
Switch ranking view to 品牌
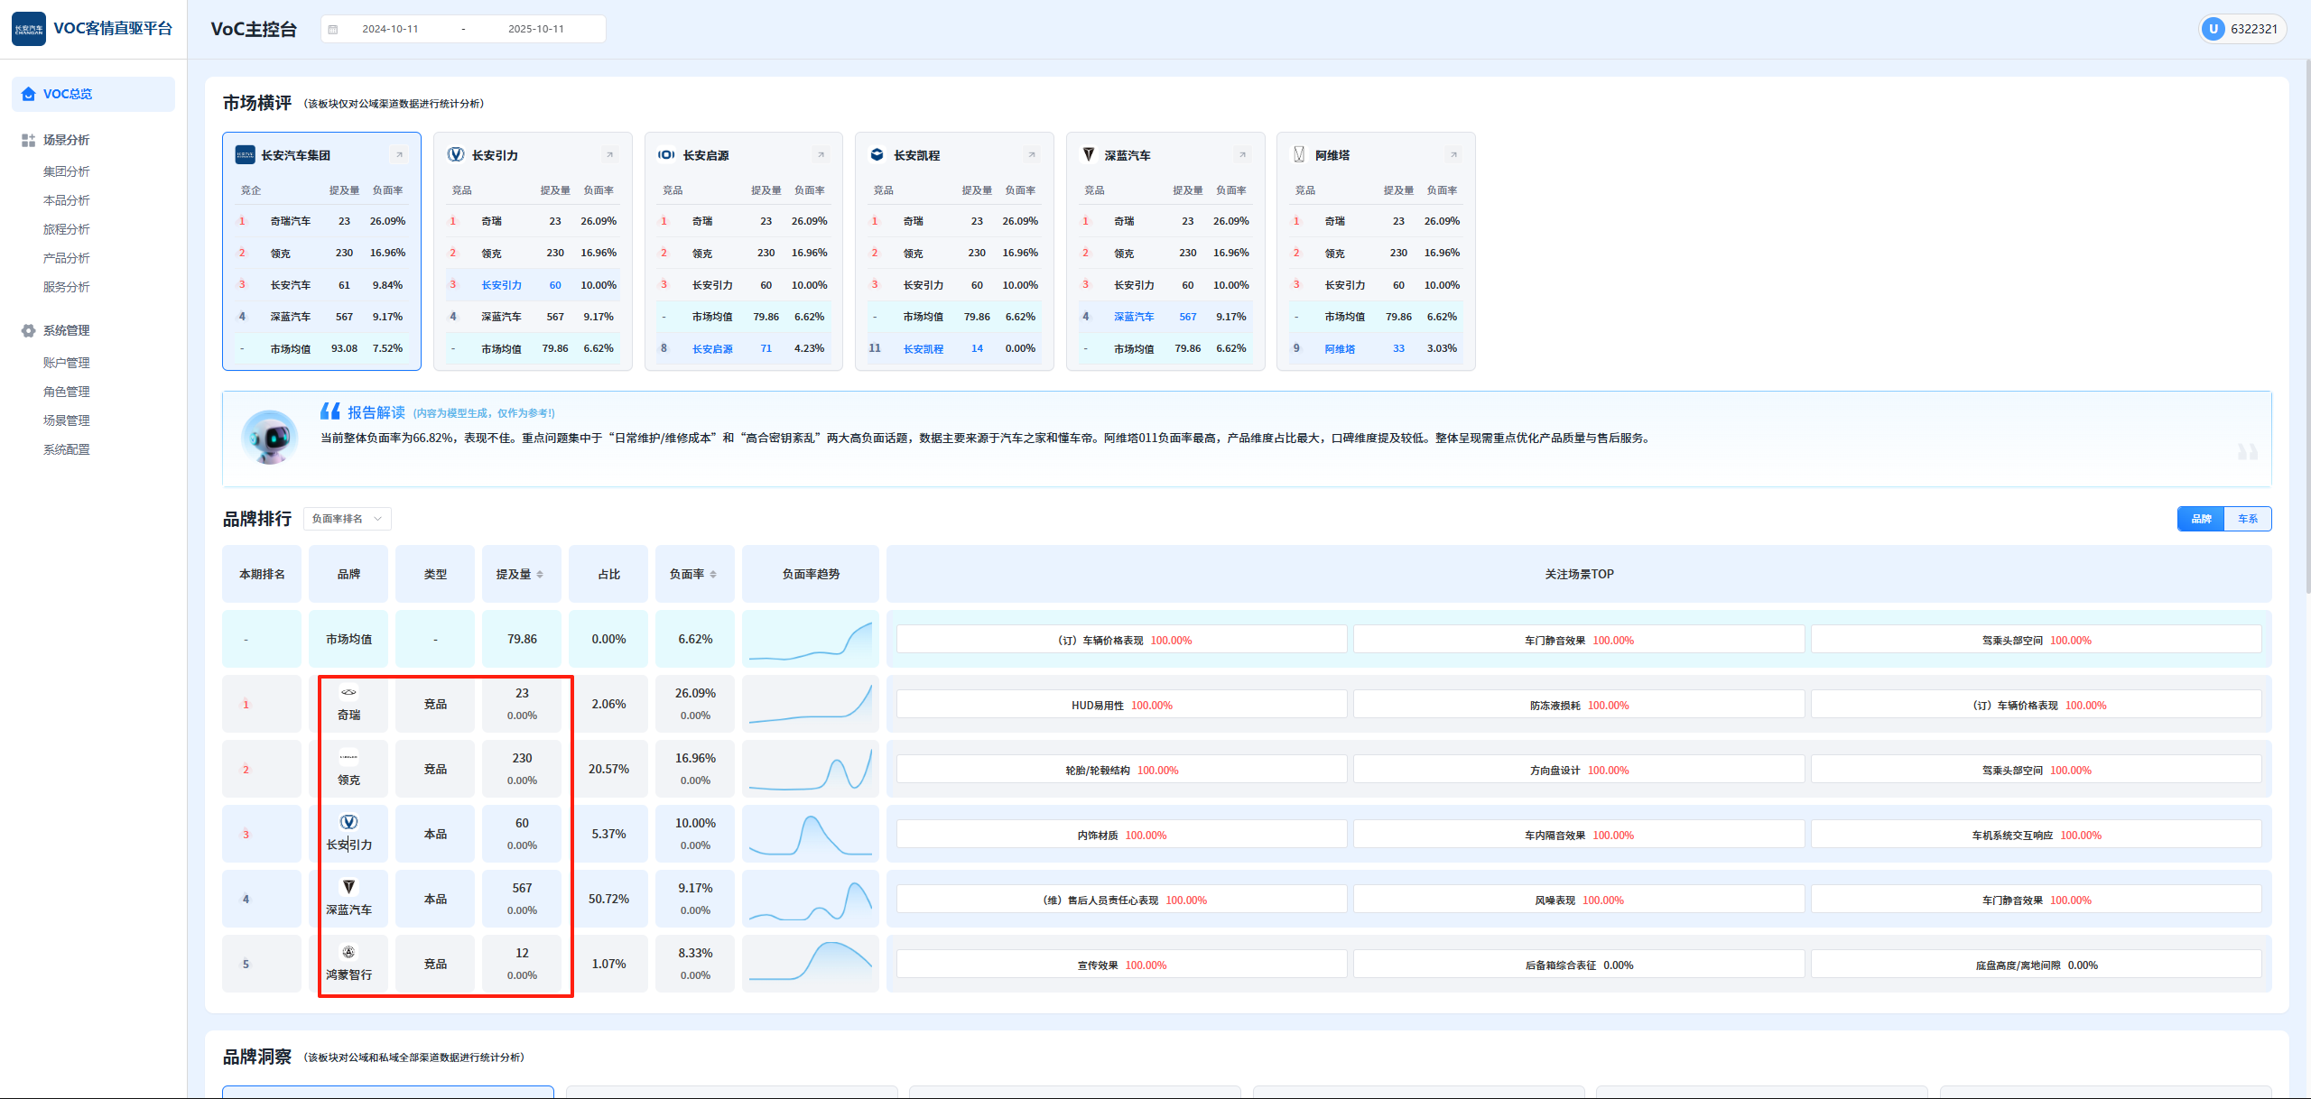click(2201, 519)
